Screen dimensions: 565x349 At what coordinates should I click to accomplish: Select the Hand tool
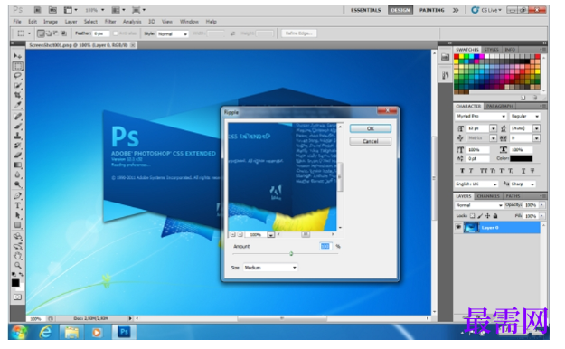pyautogui.click(x=17, y=256)
